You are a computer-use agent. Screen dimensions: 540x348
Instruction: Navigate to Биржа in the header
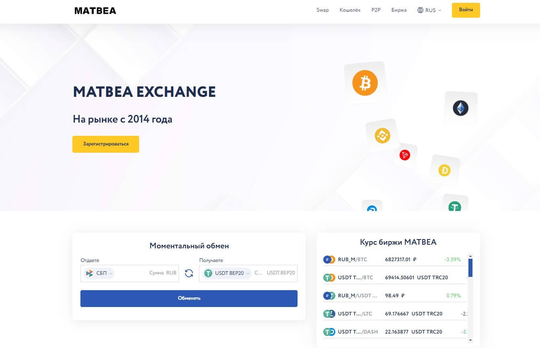tap(399, 10)
